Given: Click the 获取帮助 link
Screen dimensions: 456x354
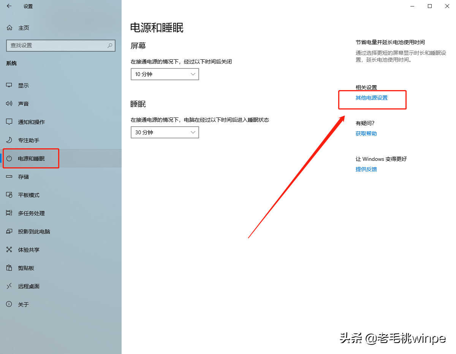Looking at the screenshot, I should tap(366, 133).
